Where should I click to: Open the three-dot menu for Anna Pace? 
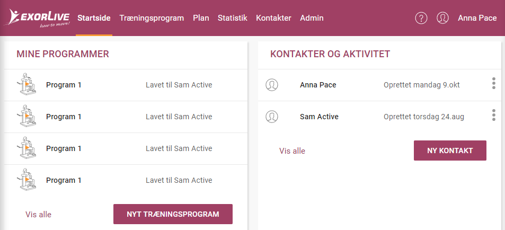(x=494, y=83)
